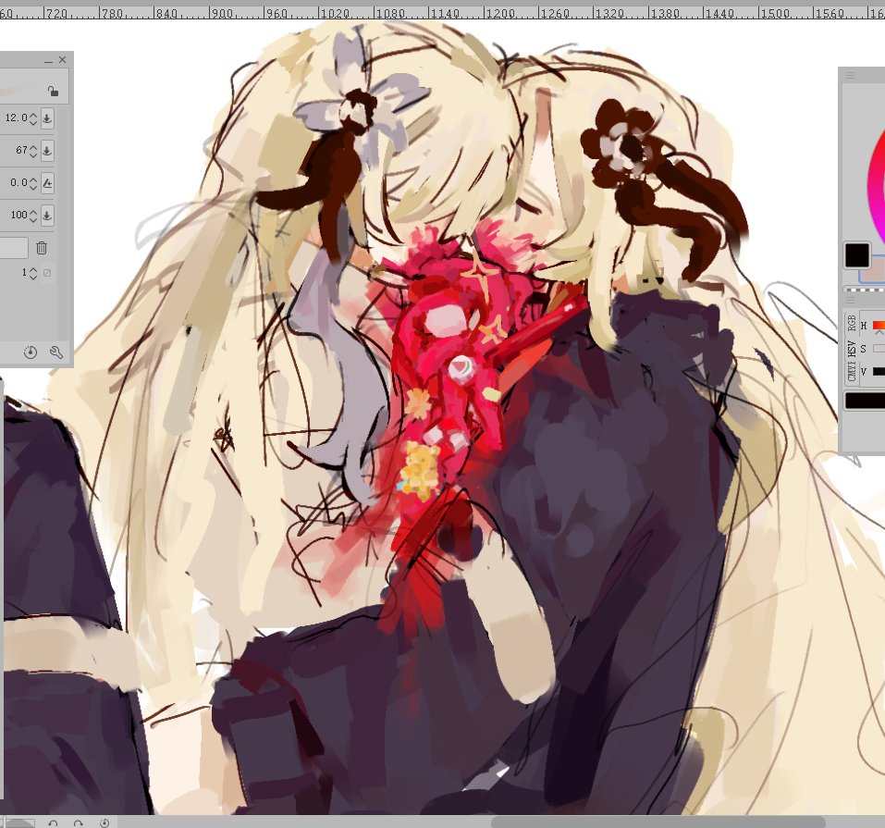Click the color slider panel menu handle

pos(851,300)
